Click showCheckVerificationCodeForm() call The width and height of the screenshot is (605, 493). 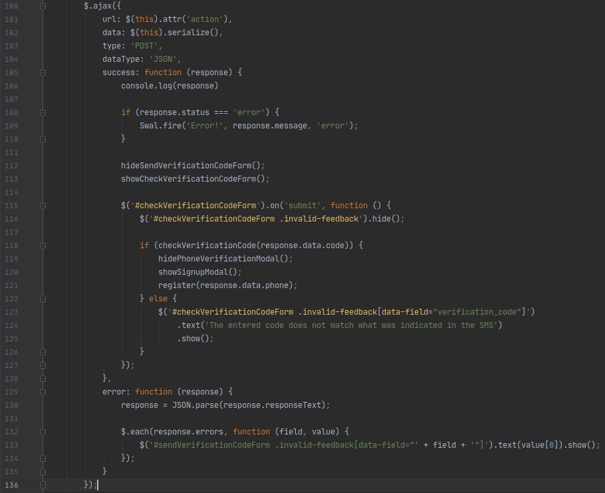(x=195, y=179)
